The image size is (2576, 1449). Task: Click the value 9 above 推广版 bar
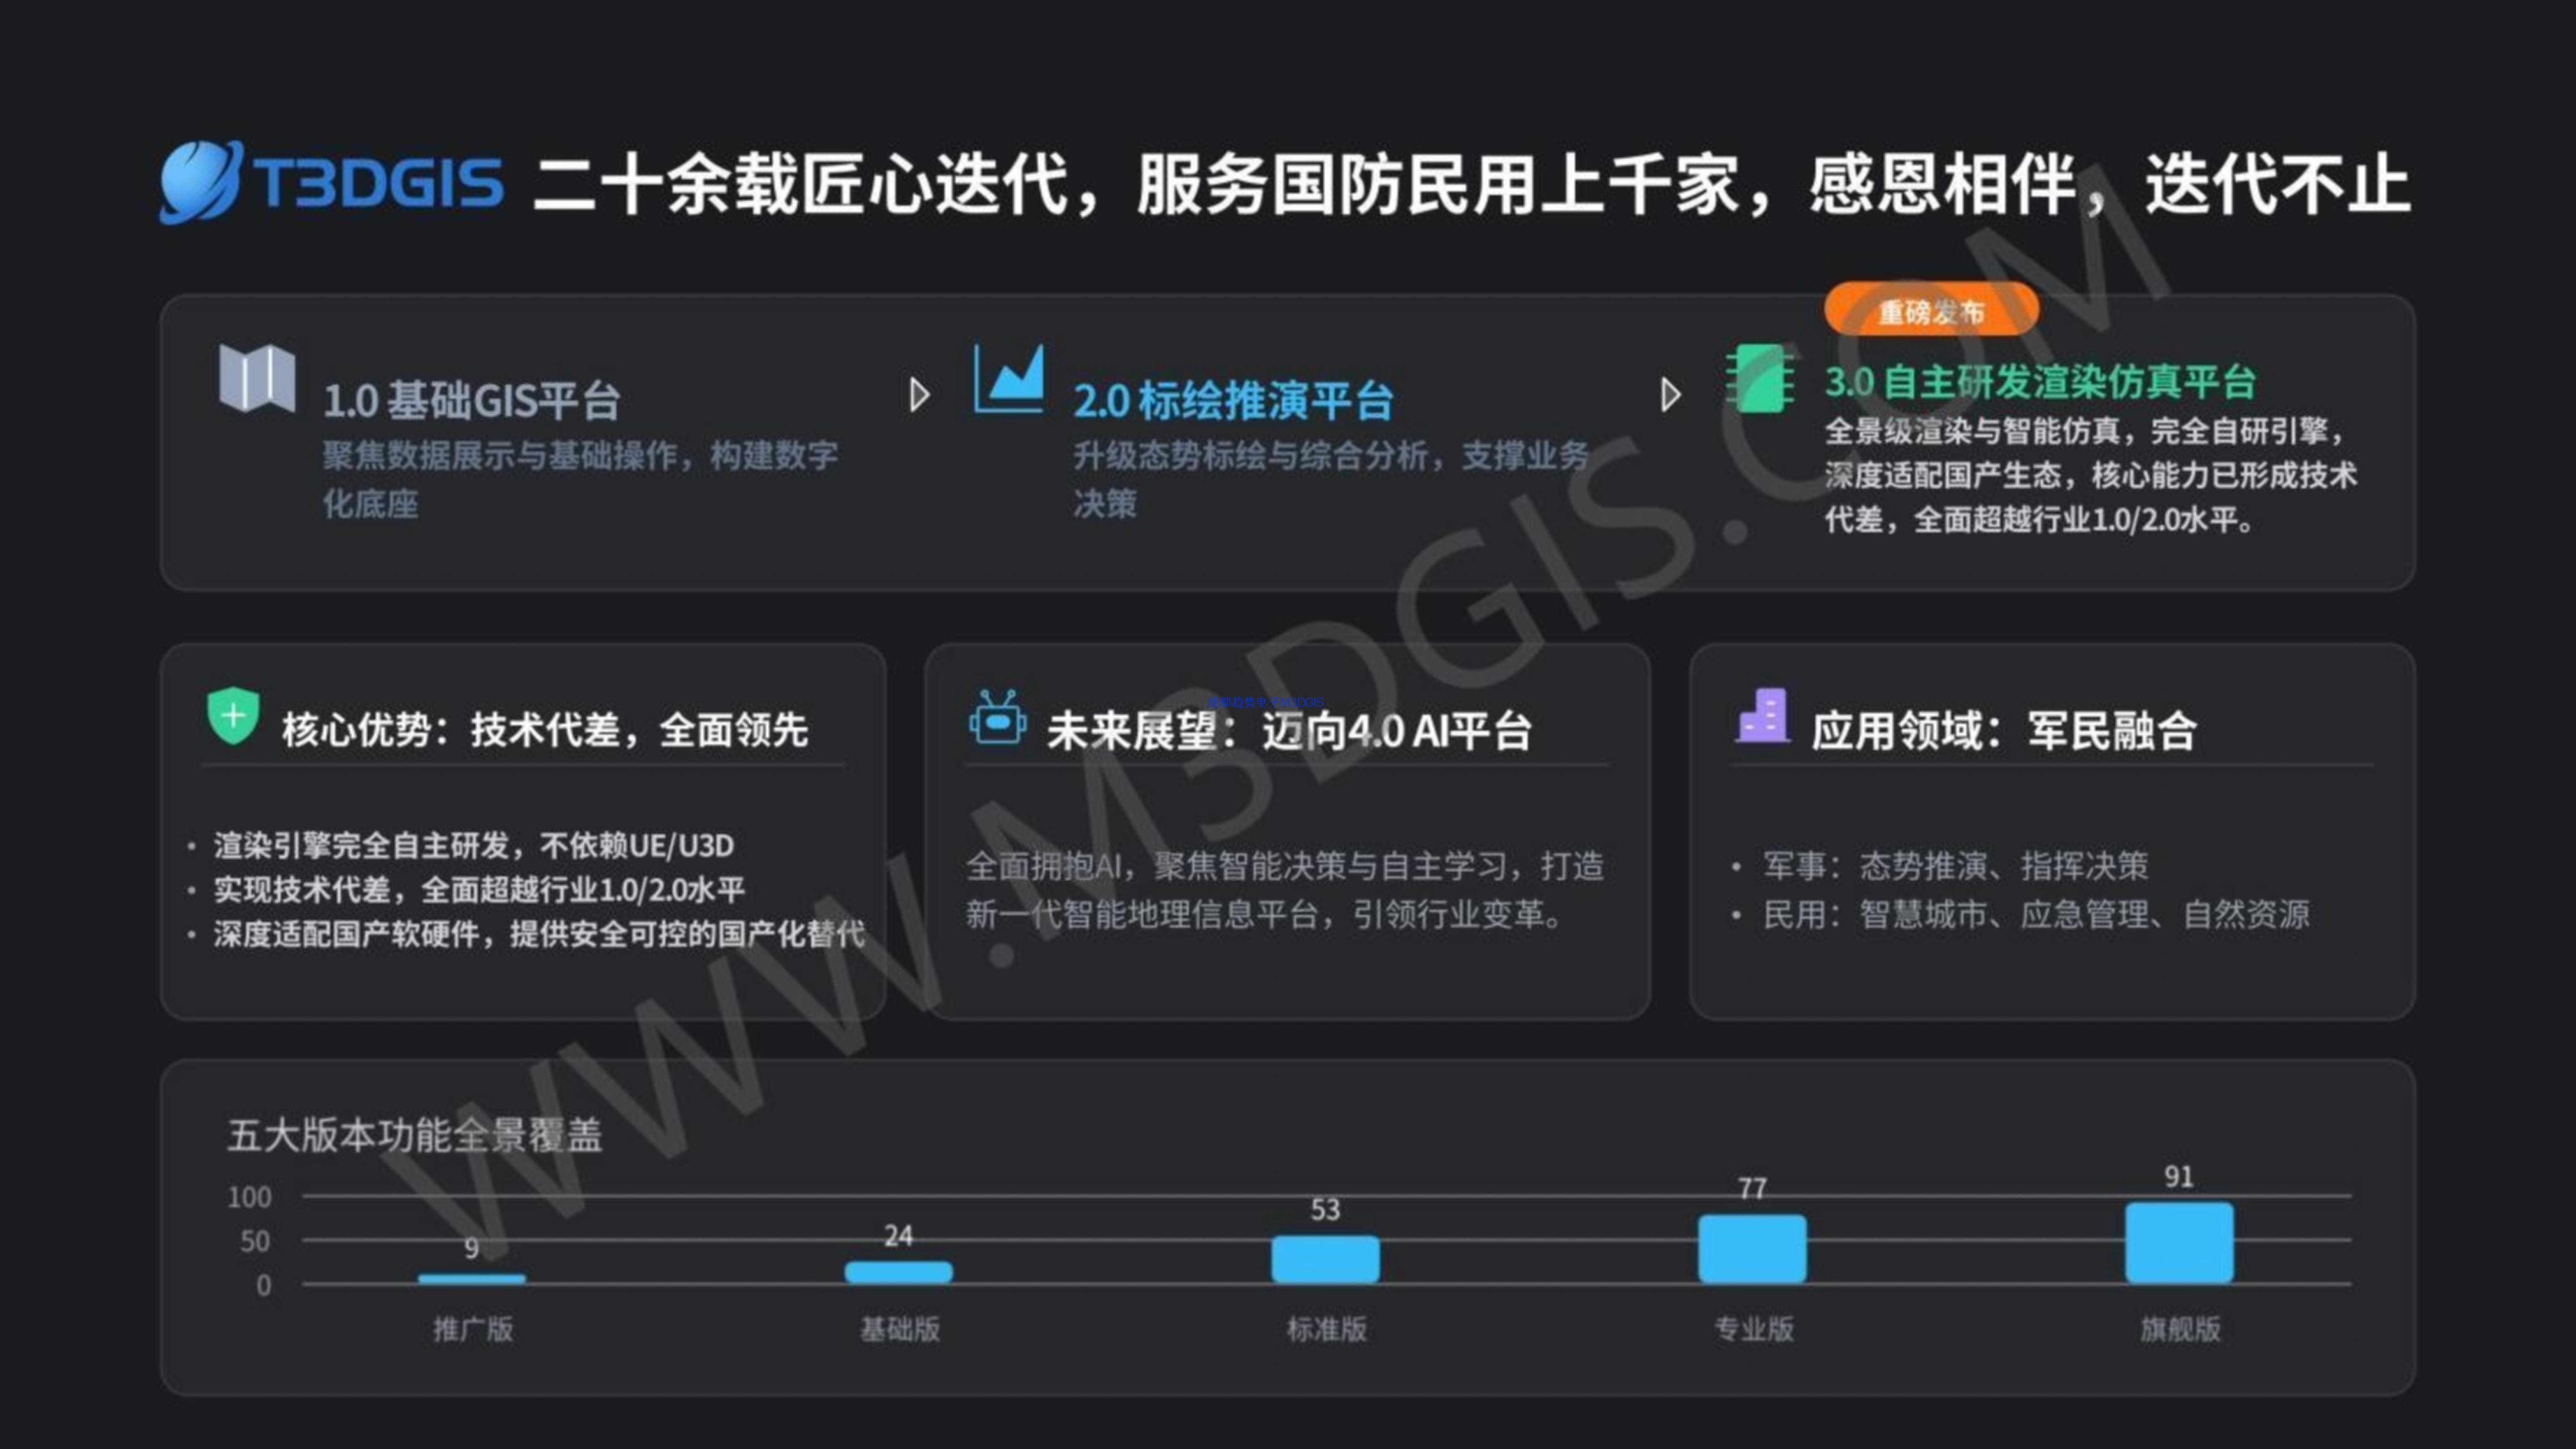[471, 1248]
